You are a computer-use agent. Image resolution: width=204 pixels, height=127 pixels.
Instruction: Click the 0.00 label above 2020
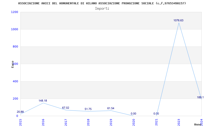click(x=133, y=114)
